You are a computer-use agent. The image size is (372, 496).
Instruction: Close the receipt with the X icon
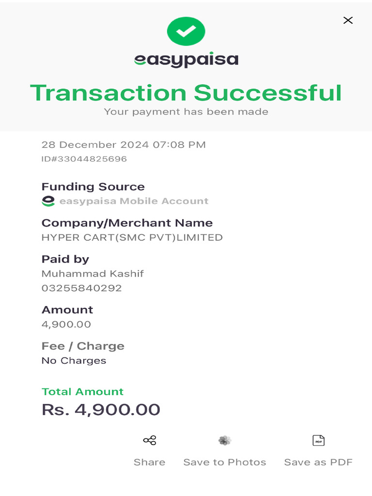pos(348,20)
